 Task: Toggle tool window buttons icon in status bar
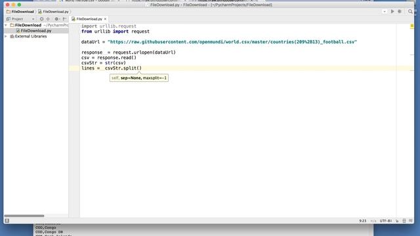[x=7, y=221]
